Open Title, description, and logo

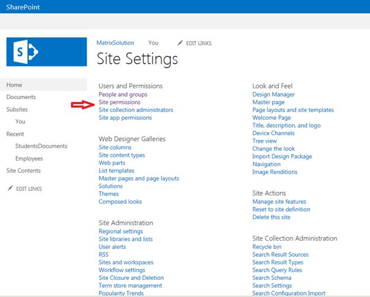pyautogui.click(x=286, y=126)
